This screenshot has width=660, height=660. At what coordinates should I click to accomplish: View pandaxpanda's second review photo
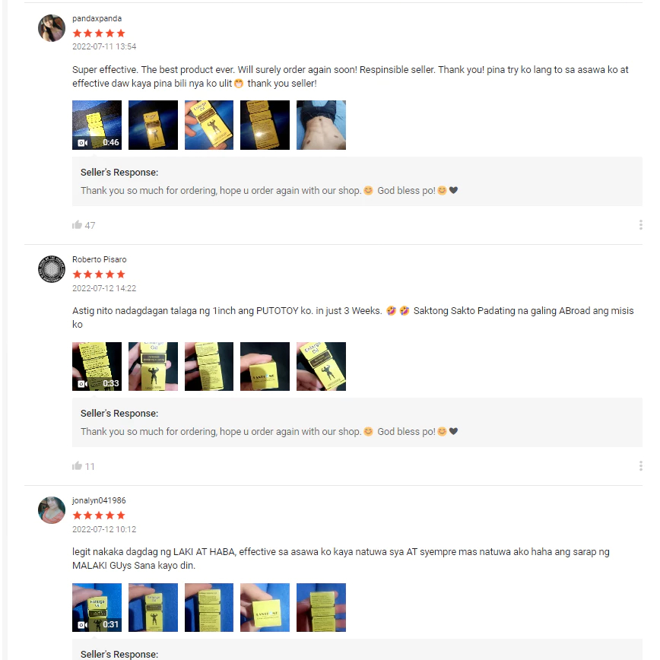click(154, 125)
